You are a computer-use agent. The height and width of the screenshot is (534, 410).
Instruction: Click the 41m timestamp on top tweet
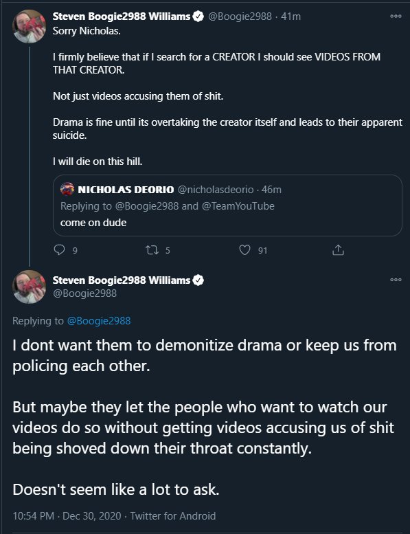(x=291, y=16)
